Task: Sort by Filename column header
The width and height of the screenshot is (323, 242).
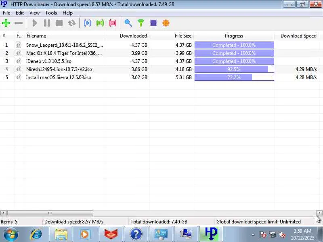Action: click(x=65, y=36)
